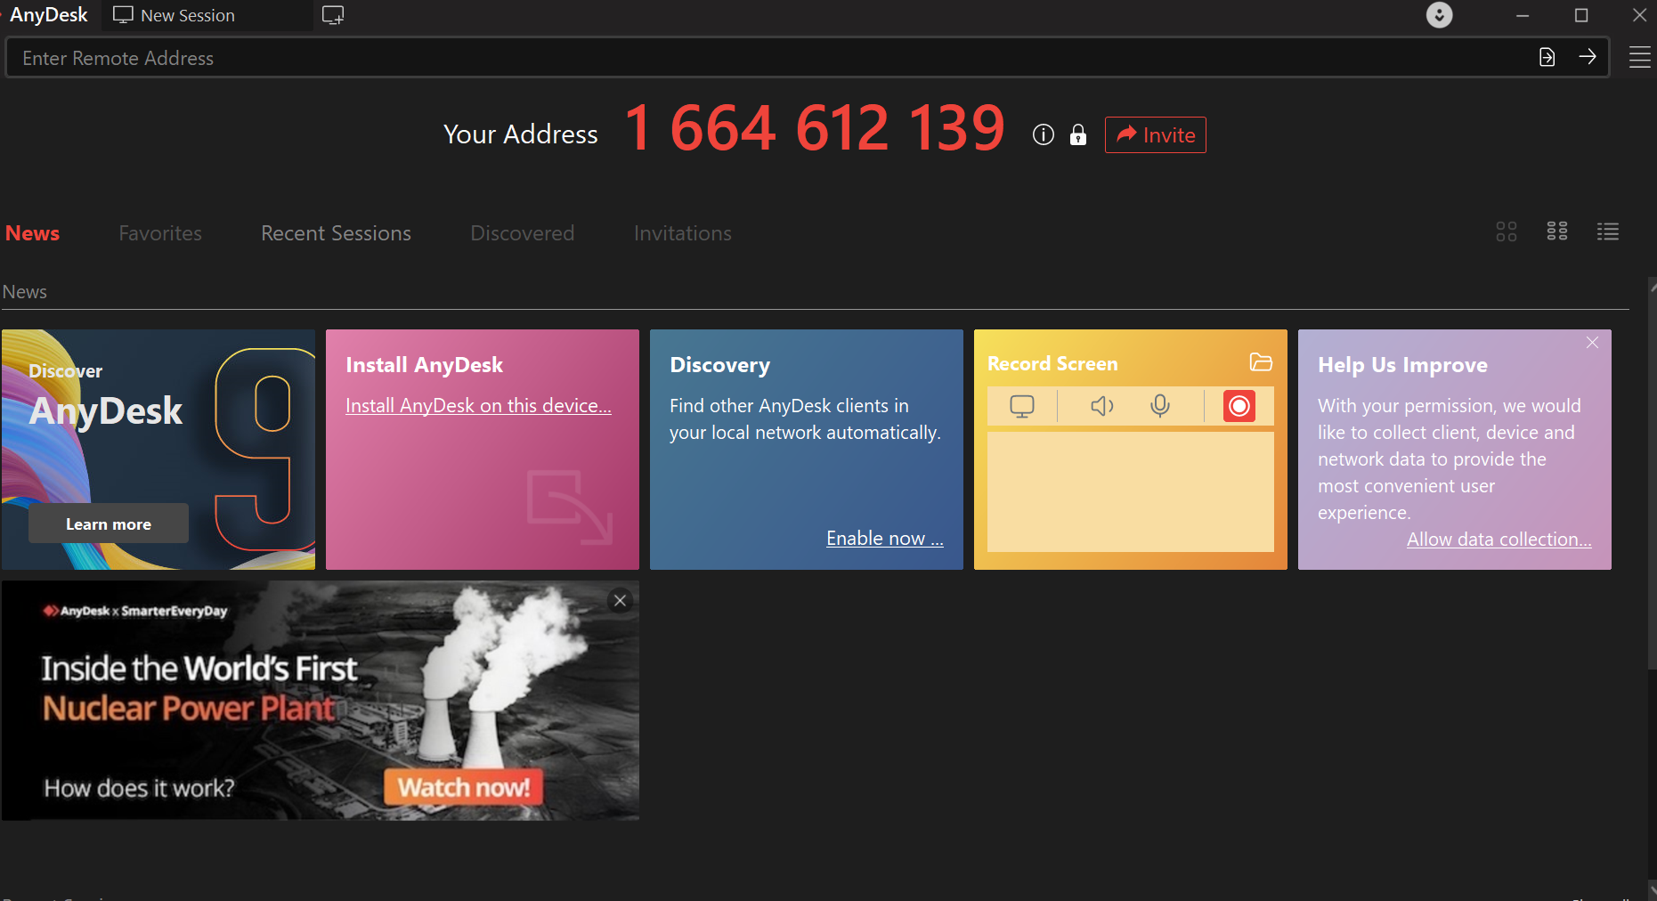Open recordings folder in Record Screen
This screenshot has width=1657, height=901.
(x=1260, y=362)
